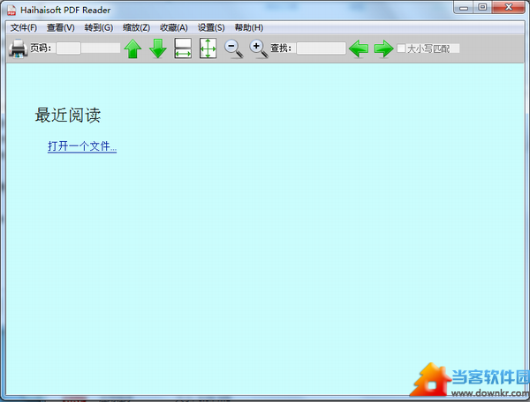The width and height of the screenshot is (530, 402).
Task: Select the fit-width page layout icon
Action: coord(183,48)
